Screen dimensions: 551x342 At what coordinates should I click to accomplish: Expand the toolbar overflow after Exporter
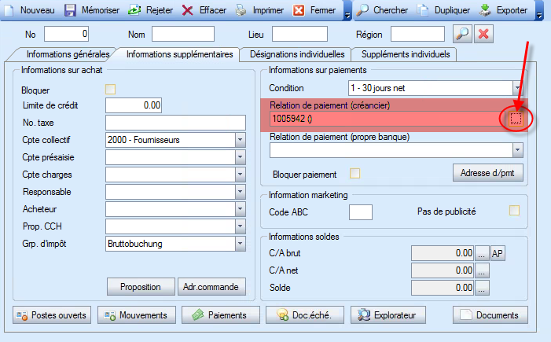539,15
